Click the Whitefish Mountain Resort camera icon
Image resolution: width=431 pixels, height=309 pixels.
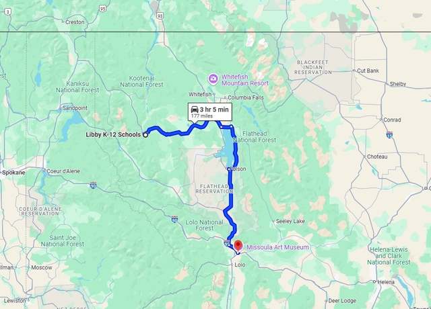pos(213,79)
